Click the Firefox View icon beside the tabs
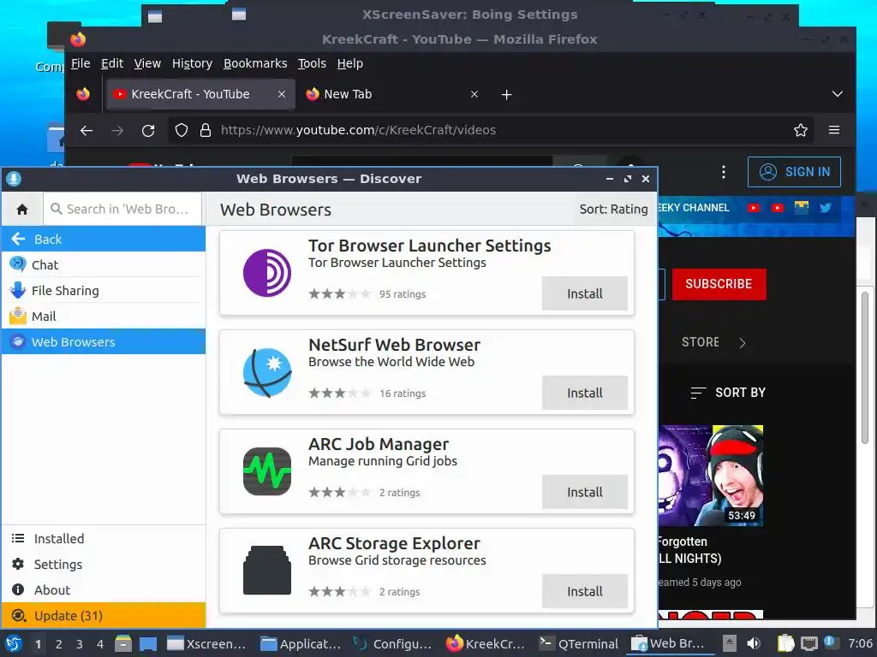This screenshot has height=657, width=877. (83, 94)
